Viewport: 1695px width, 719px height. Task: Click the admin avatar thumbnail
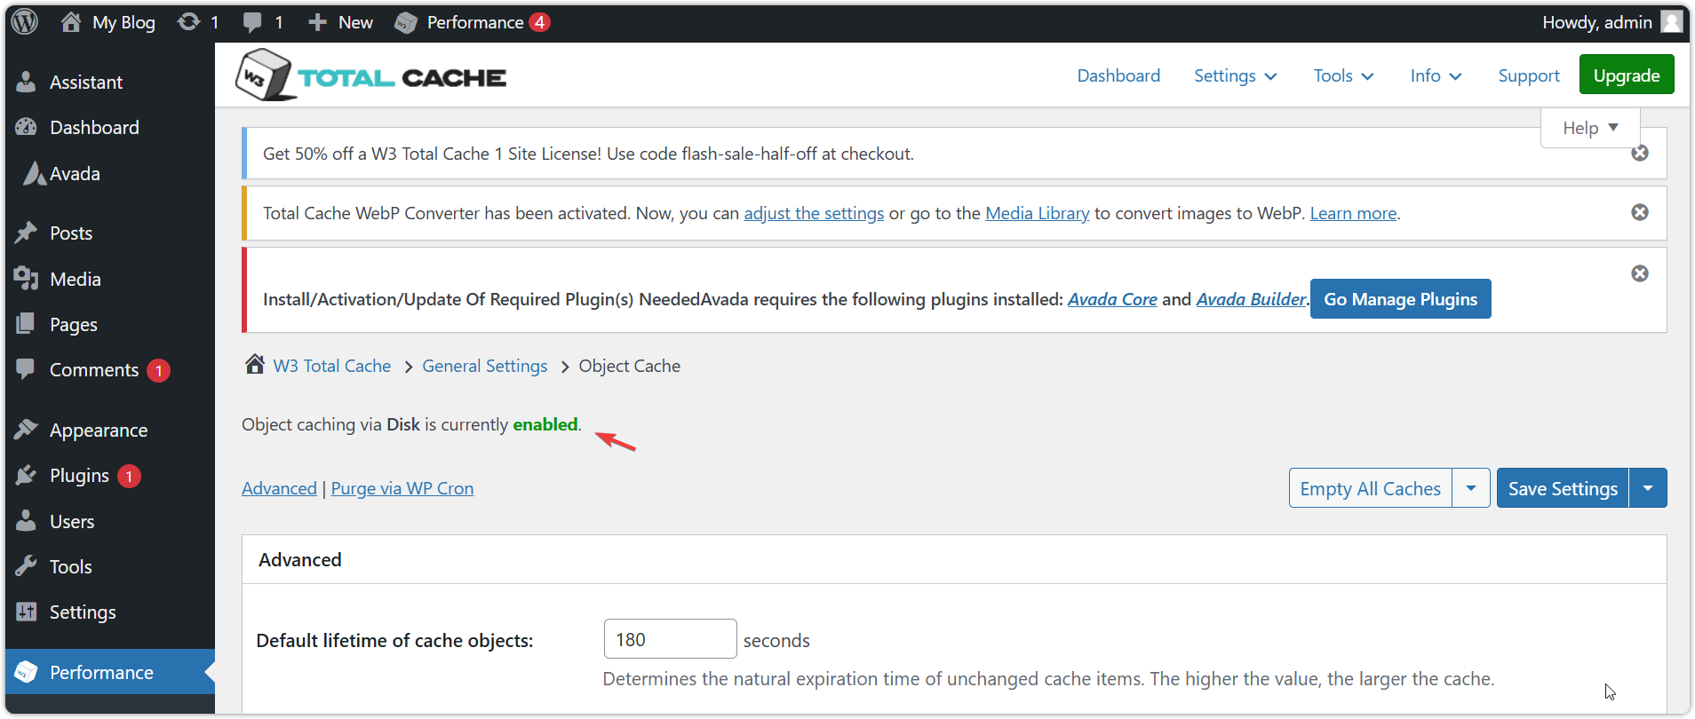(1672, 21)
